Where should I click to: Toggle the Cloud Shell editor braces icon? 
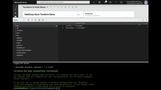coord(46,20)
